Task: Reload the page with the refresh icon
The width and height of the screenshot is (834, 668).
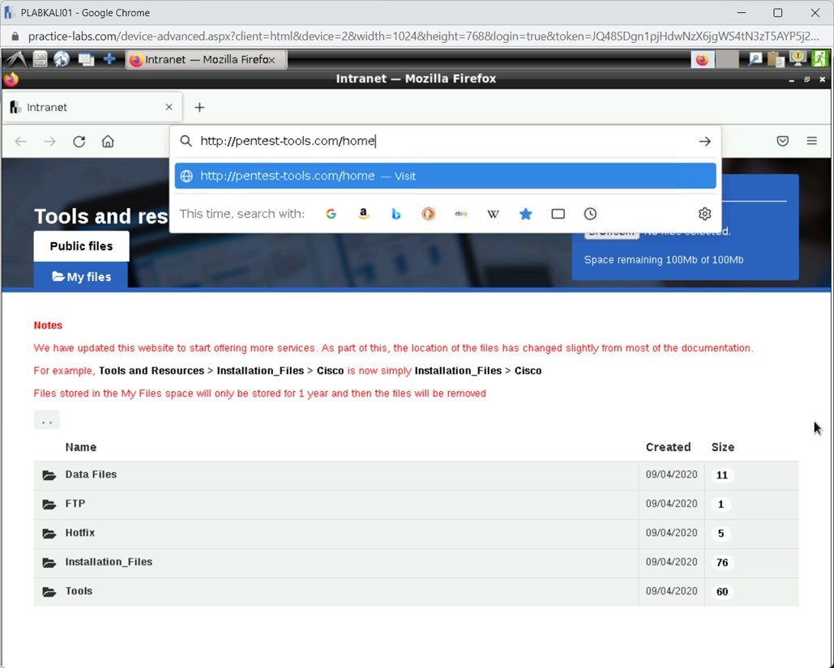Action: [x=79, y=141]
